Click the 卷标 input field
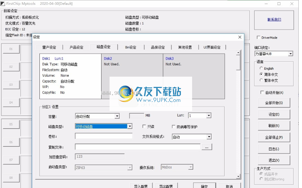This screenshot has width=302, height=188. click(104, 136)
